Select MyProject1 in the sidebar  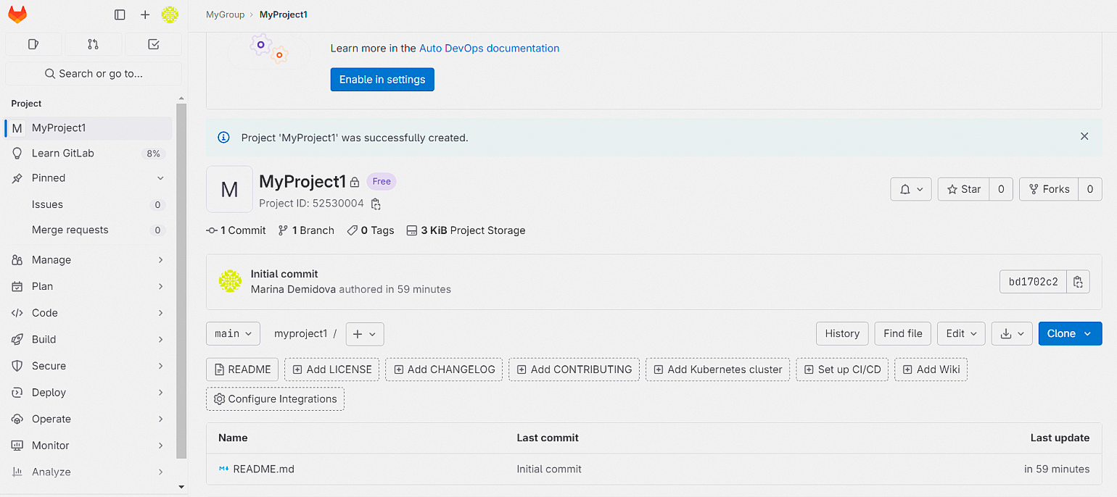(x=89, y=128)
